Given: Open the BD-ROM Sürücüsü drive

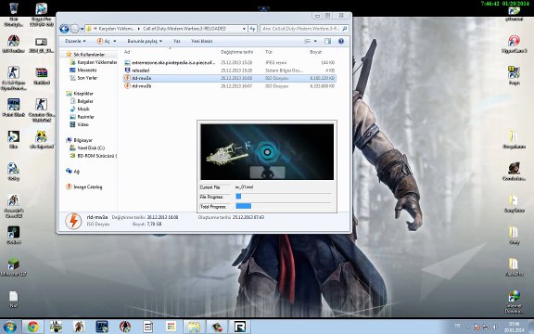Looking at the screenshot, I should click(x=93, y=156).
